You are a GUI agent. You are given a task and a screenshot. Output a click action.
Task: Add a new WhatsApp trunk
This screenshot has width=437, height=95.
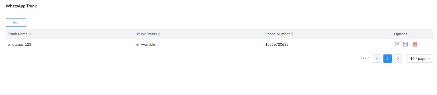(16, 23)
